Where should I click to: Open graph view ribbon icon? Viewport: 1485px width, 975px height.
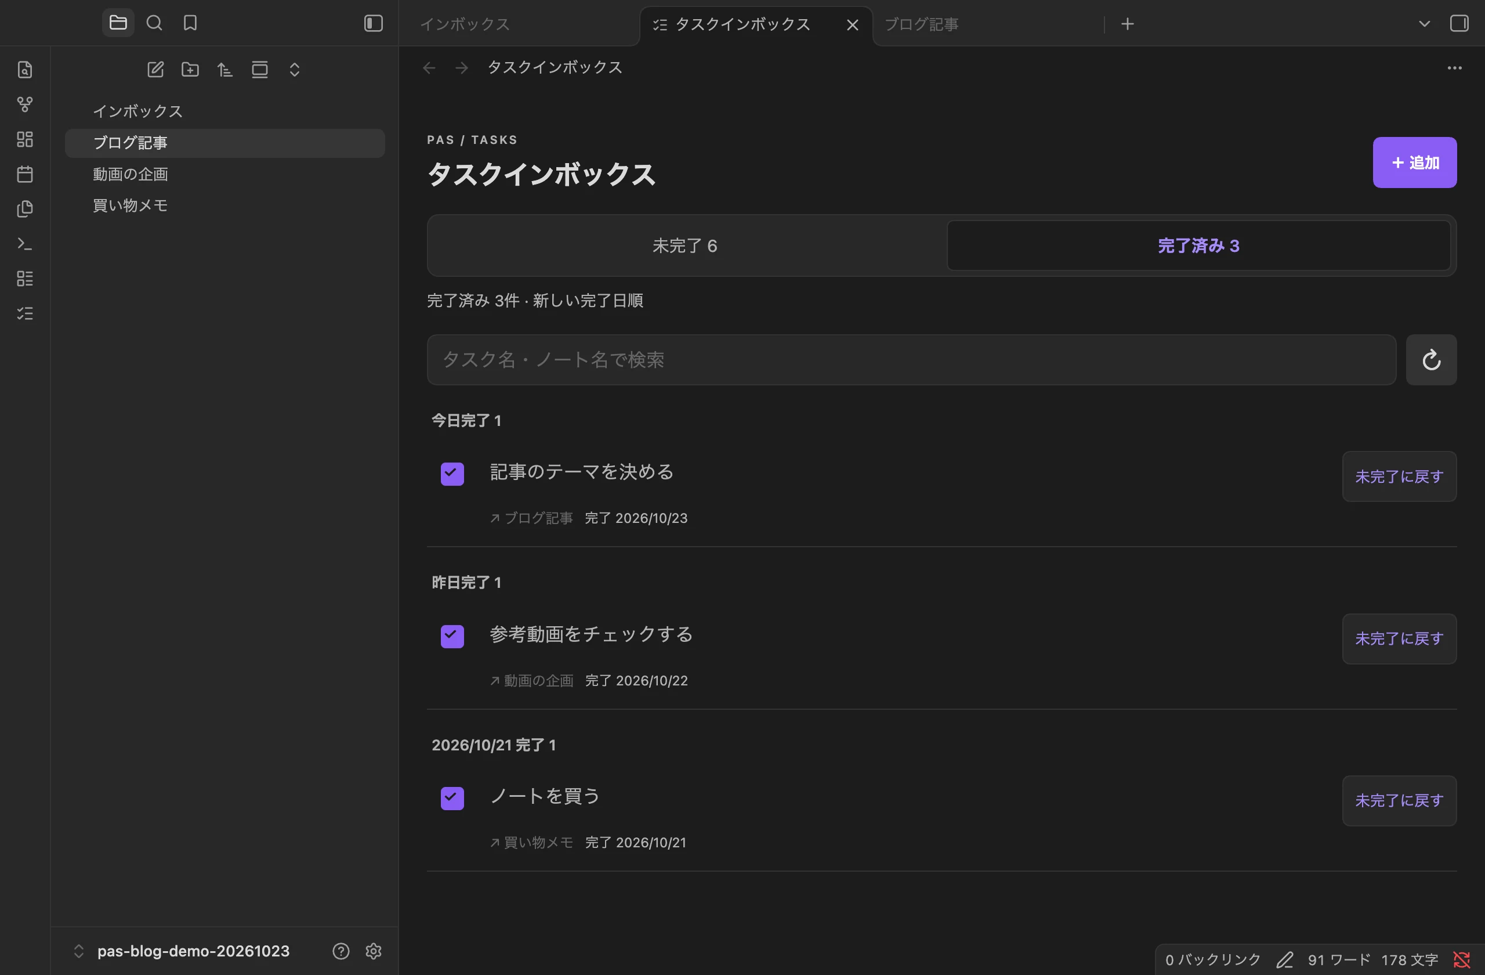coord(25,104)
